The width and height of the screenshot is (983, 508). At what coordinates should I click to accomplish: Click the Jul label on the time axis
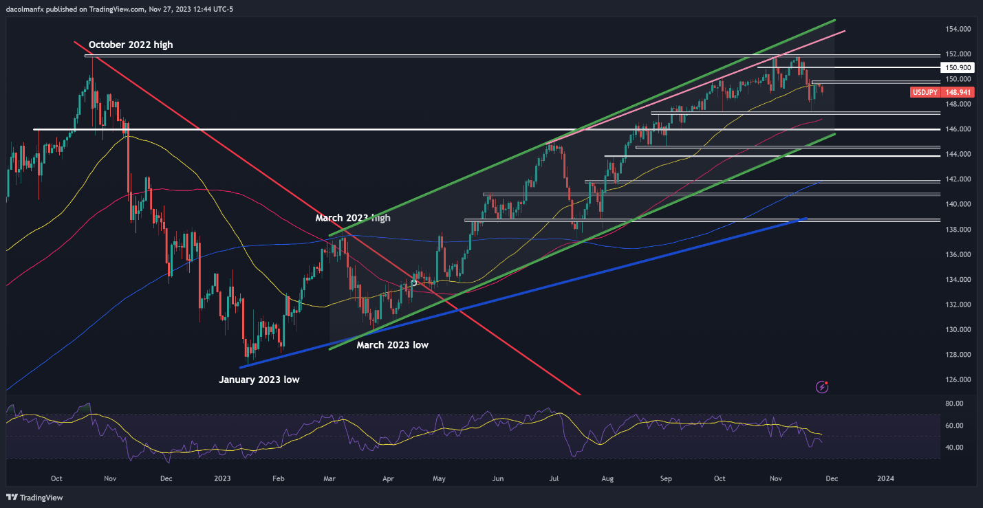pos(554,478)
